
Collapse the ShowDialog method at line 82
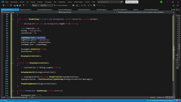point(12,19)
